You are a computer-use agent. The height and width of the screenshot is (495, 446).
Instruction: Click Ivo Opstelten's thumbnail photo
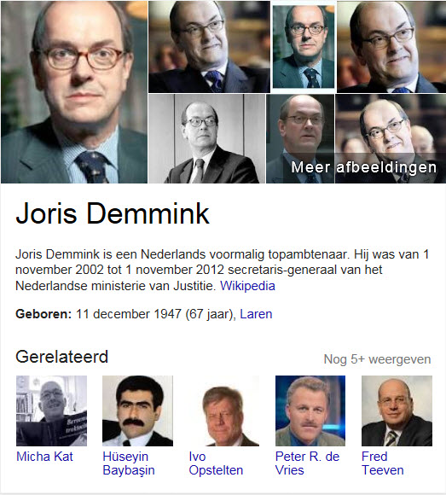224,411
